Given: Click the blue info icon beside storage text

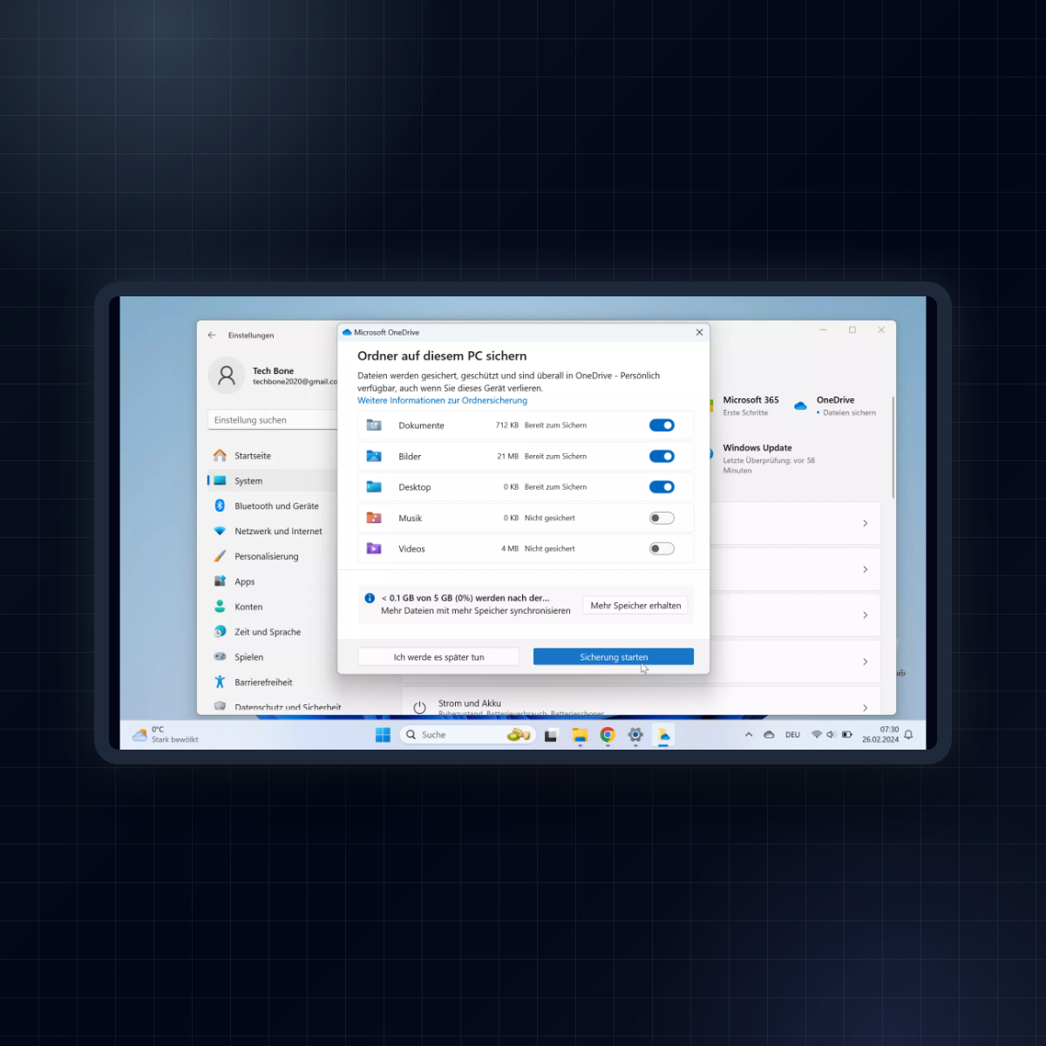Looking at the screenshot, I should pyautogui.click(x=370, y=598).
